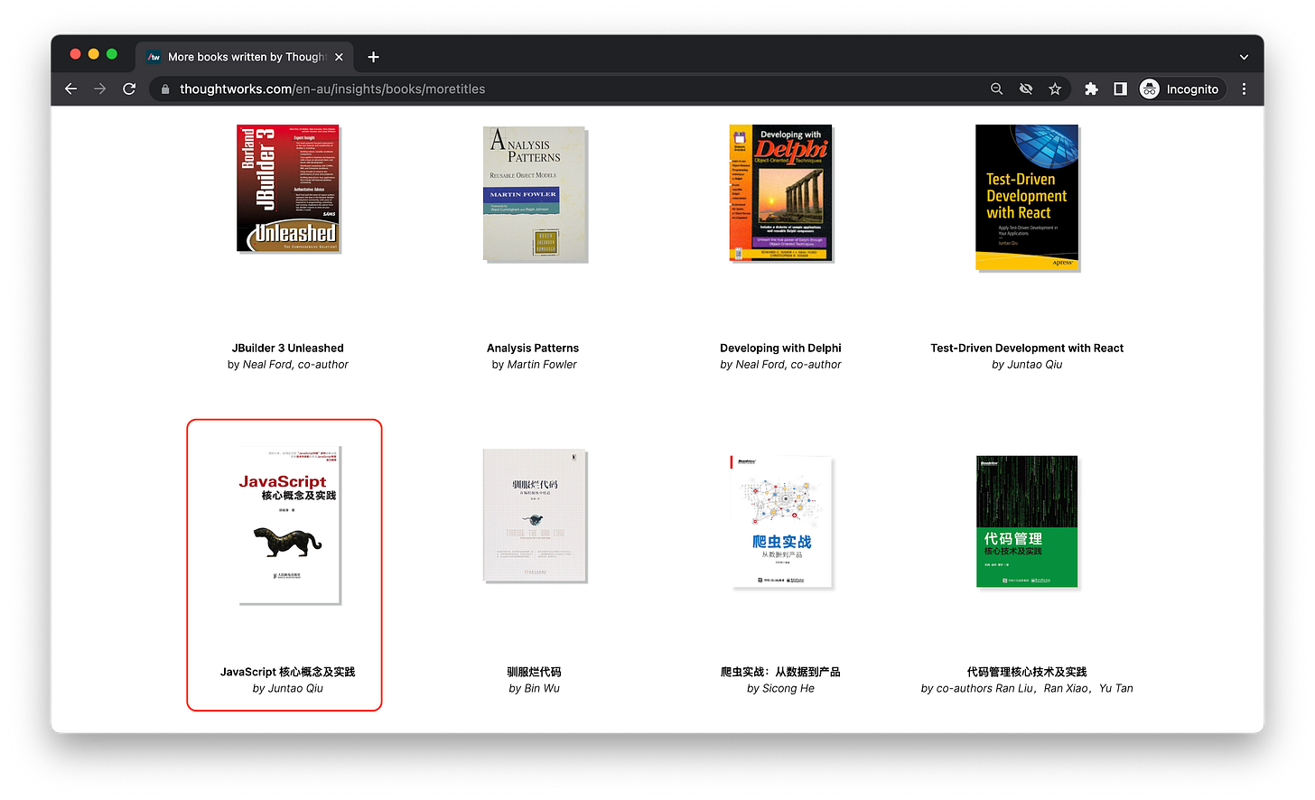
Task: Click 'by co-authors Ran Liu' author line
Action: 1027,689
